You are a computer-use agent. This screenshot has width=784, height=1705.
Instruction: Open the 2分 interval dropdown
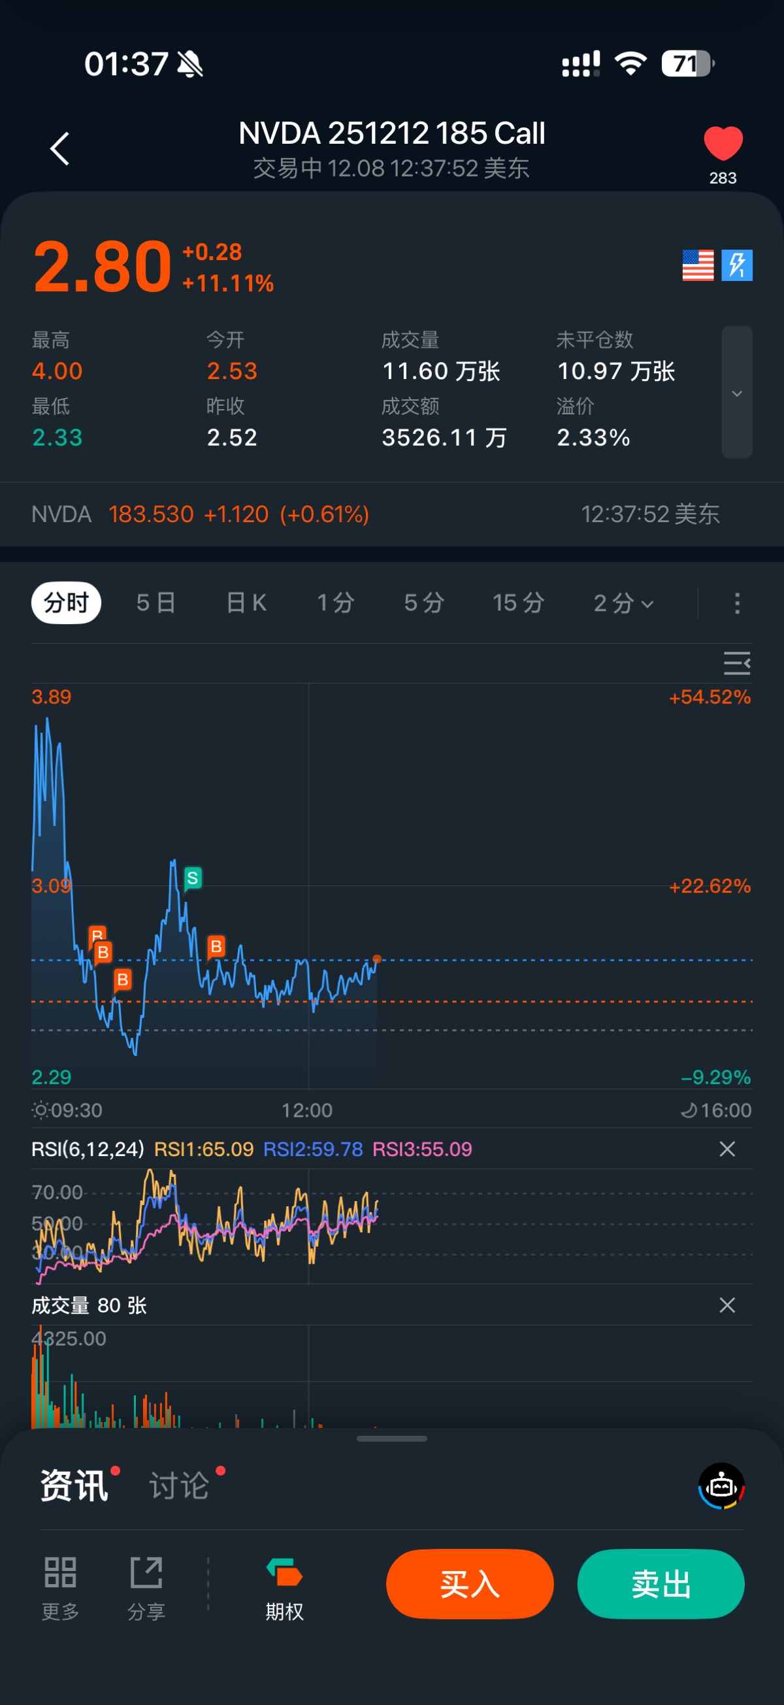point(623,603)
